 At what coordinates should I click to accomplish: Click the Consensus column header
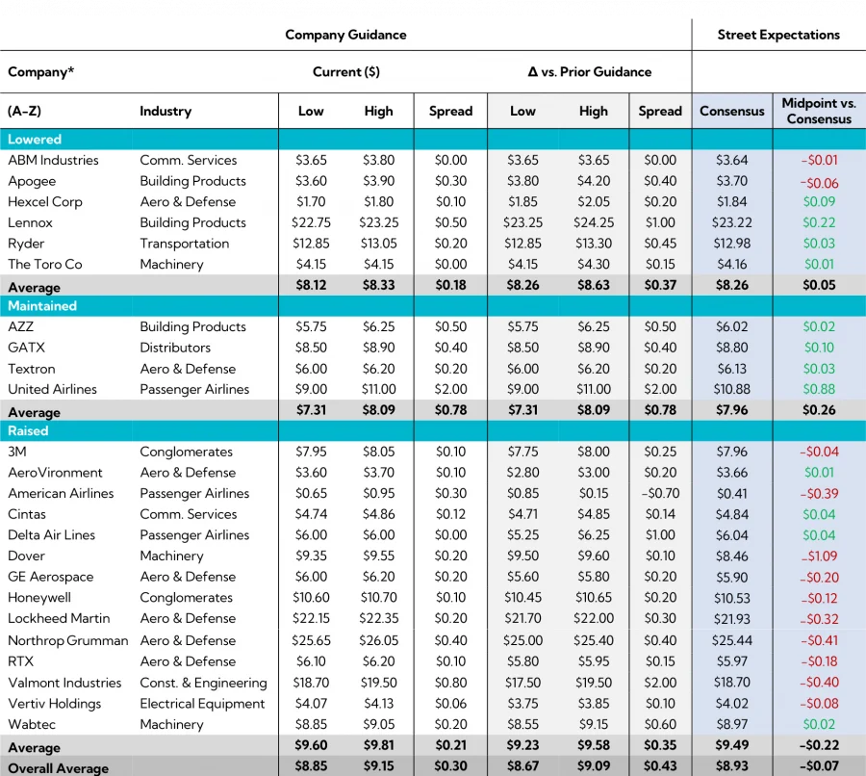coord(731,111)
